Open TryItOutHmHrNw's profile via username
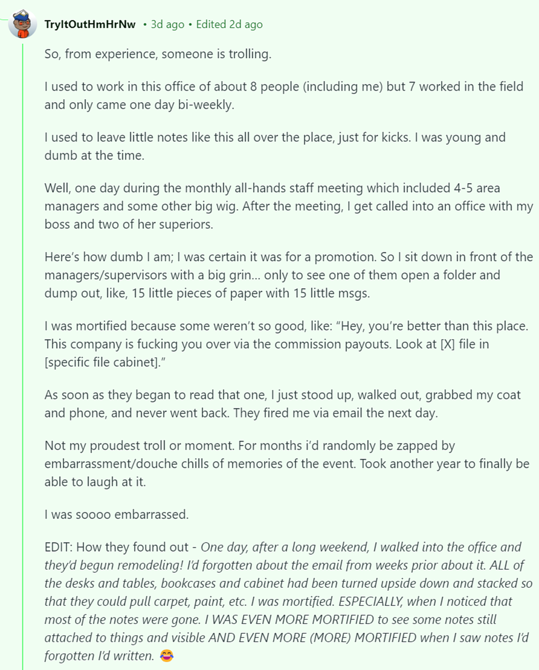This screenshot has height=670, width=539. click(90, 24)
